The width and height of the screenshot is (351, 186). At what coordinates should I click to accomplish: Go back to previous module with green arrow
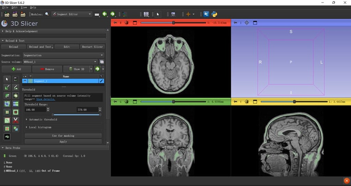pyautogui.click(x=105, y=14)
